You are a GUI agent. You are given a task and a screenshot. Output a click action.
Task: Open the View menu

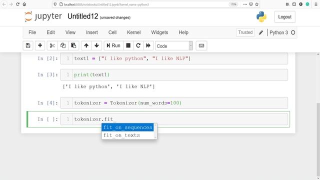click(70, 32)
